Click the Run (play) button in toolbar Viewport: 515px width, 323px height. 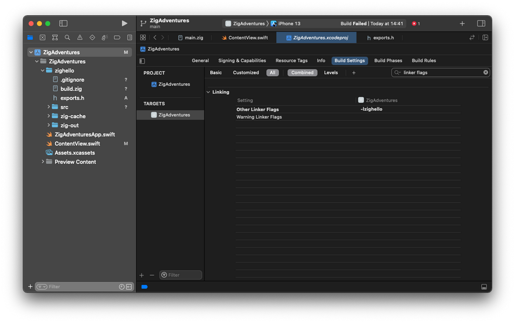coord(124,23)
